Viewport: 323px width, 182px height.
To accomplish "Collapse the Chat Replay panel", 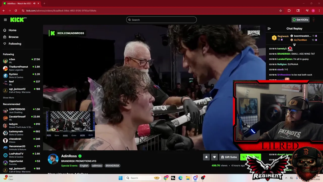I will pos(269,29).
